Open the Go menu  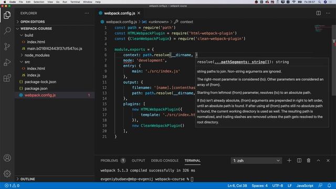click(x=58, y=2)
